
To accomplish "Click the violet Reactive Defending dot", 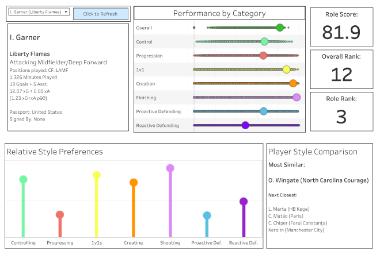I will [245, 125].
